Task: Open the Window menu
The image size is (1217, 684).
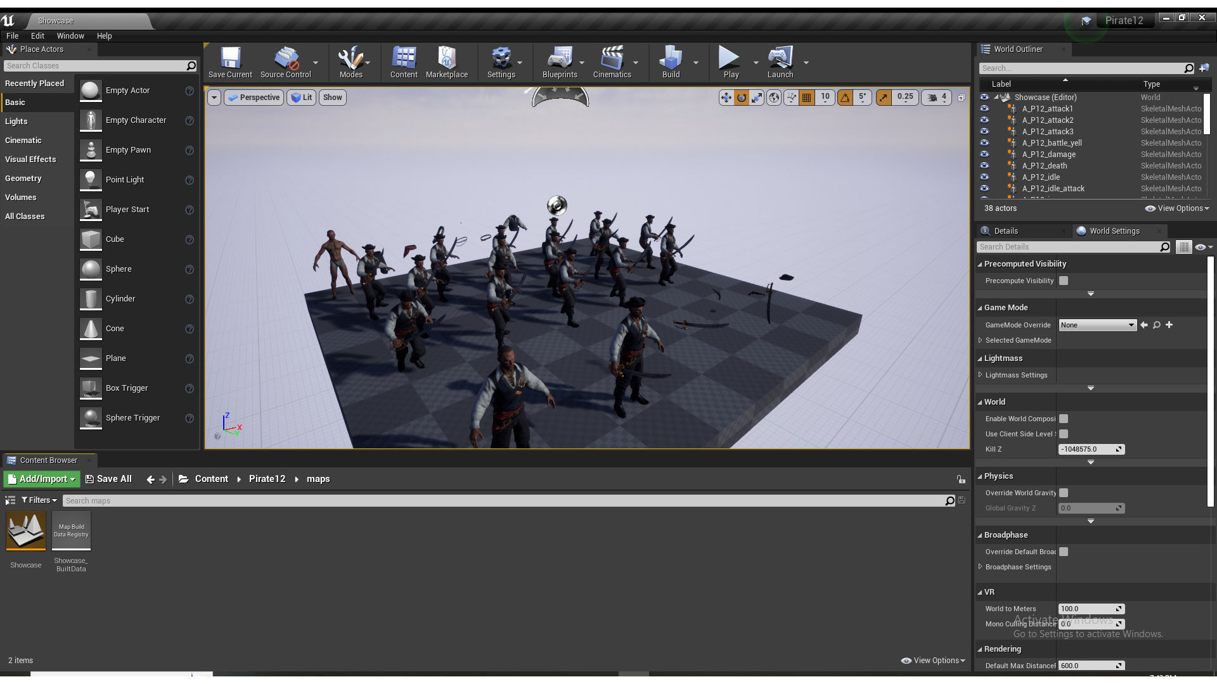Action: 70,36
